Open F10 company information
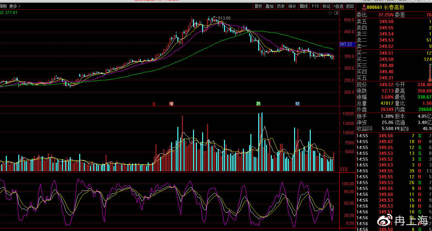 point(315,6)
